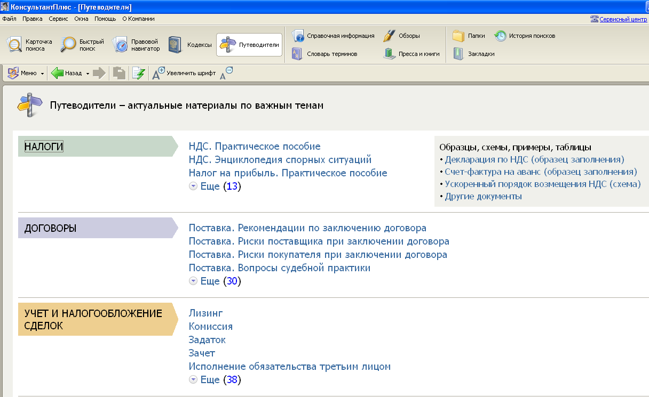This screenshot has height=397, width=649.
Task: Open the Файл menu
Action: tap(9, 19)
